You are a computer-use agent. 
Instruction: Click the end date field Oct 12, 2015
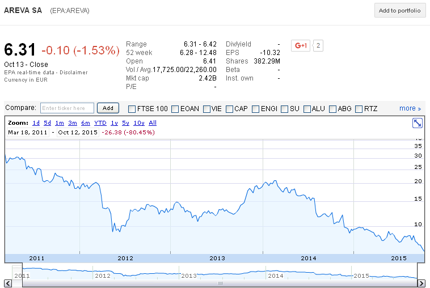pos(78,132)
